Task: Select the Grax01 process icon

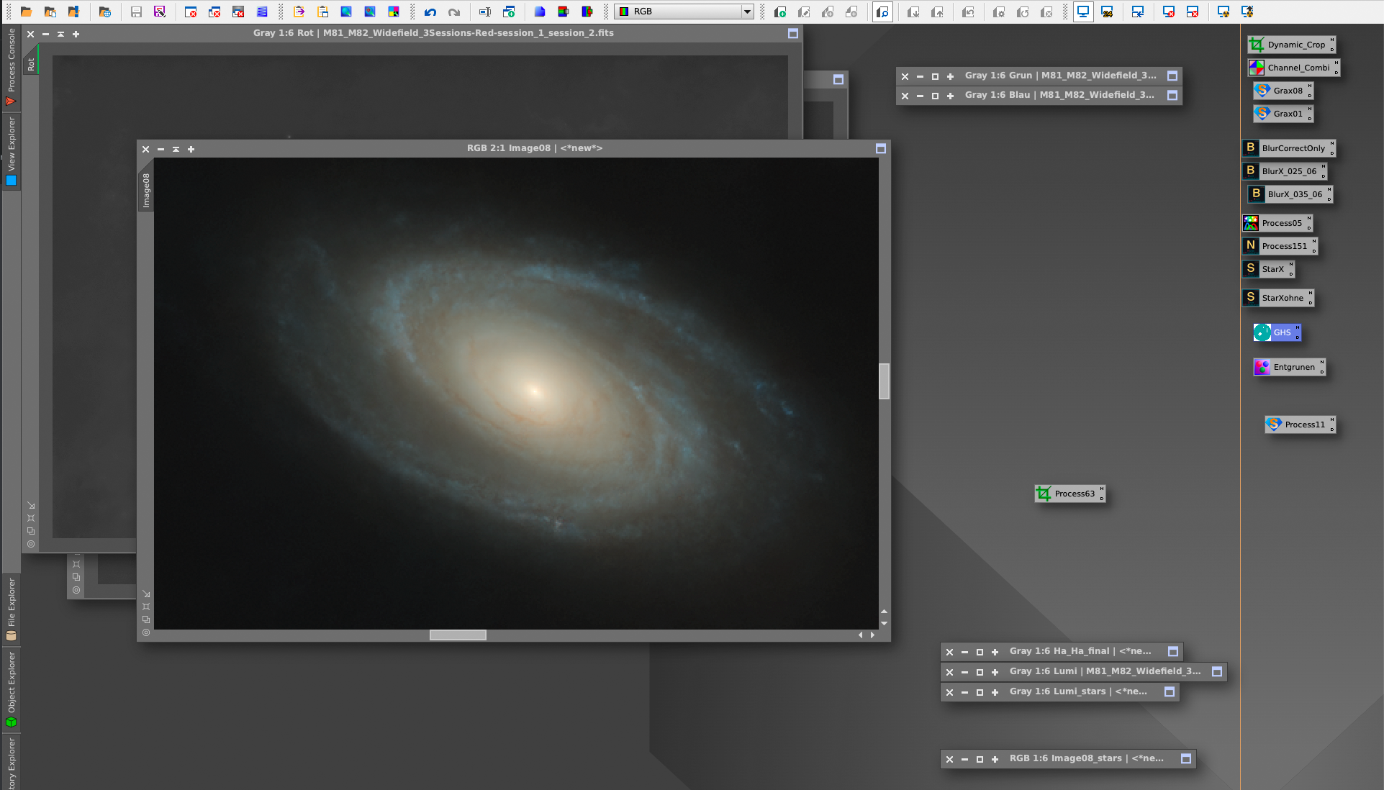Action: (1283, 114)
